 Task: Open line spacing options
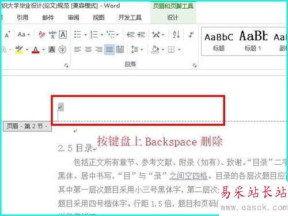(135, 50)
